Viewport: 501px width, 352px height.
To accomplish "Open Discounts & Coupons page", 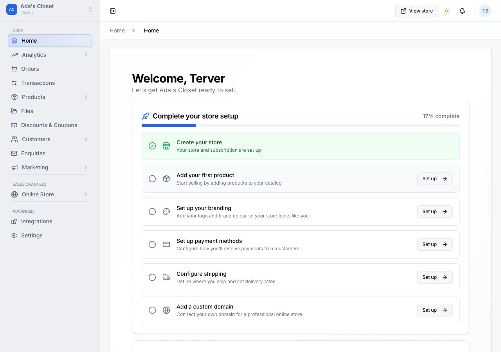I will 50,125.
